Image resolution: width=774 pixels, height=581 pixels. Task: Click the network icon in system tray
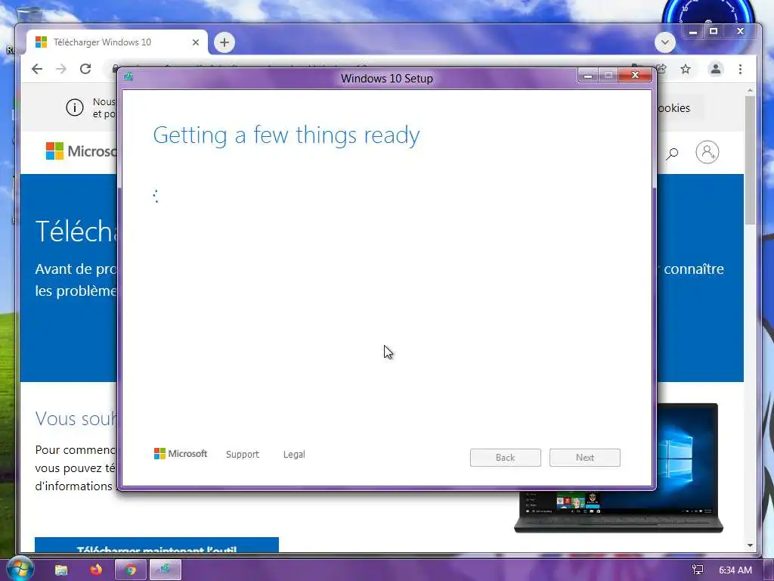698,570
